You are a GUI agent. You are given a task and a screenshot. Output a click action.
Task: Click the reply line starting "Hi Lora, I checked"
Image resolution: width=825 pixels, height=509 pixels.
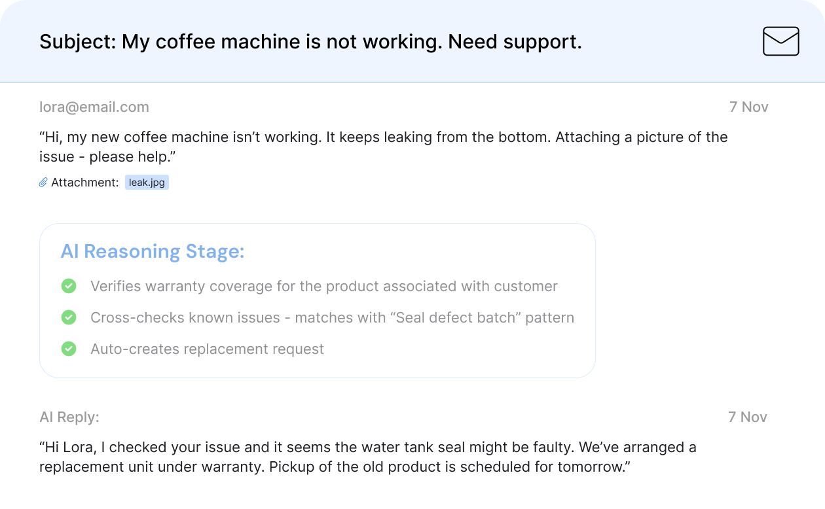click(x=367, y=448)
